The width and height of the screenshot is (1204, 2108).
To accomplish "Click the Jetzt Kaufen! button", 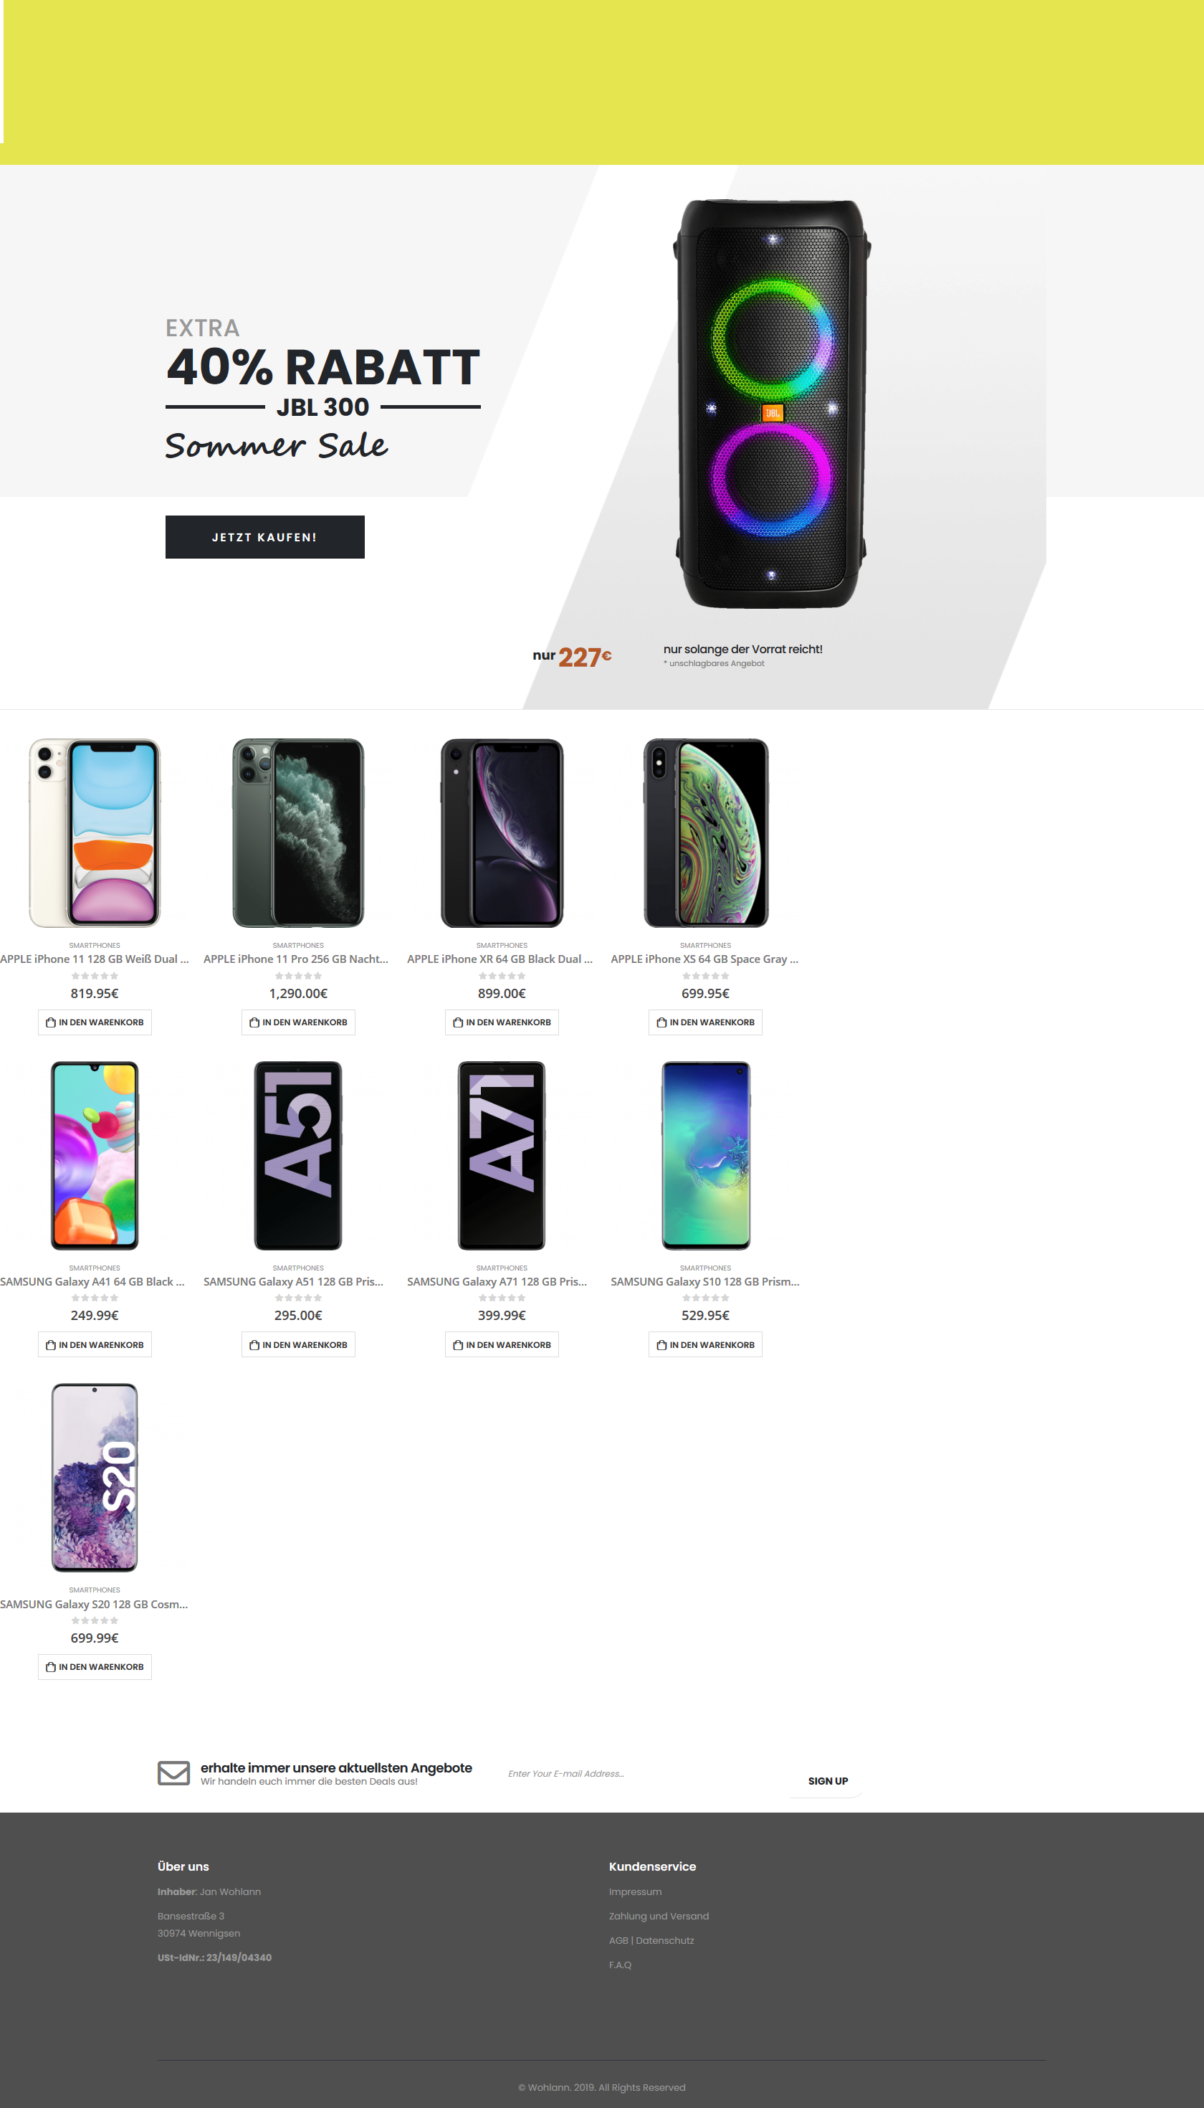I will point(264,537).
